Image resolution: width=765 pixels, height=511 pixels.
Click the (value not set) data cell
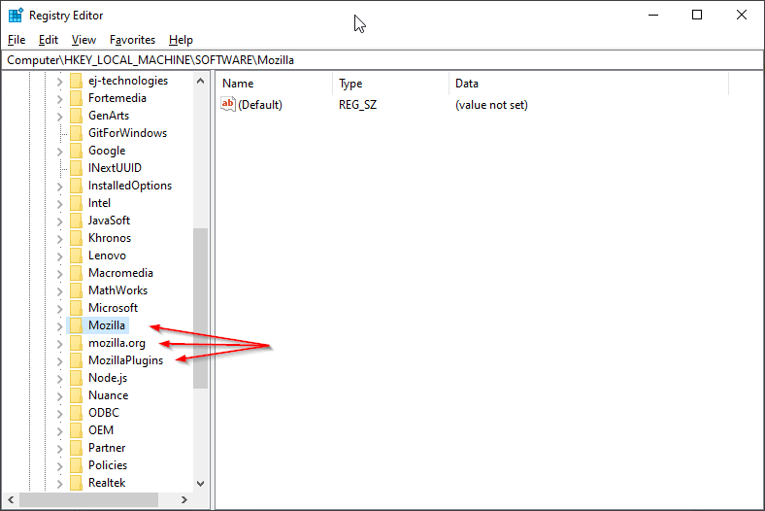(x=491, y=105)
